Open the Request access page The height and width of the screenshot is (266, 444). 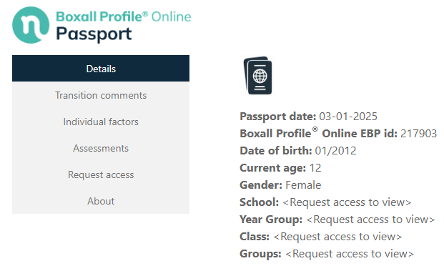[101, 174]
